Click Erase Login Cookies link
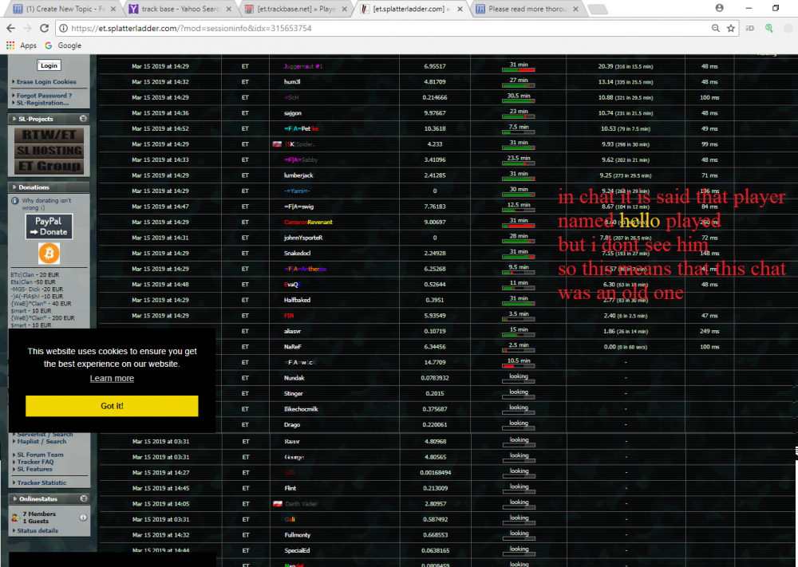 [x=46, y=82]
